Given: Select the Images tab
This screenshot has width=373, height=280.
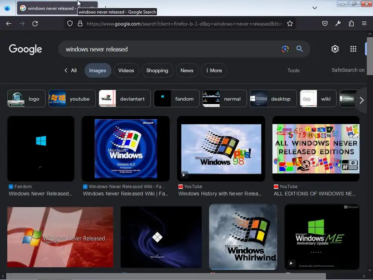Looking at the screenshot, I should (98, 70).
